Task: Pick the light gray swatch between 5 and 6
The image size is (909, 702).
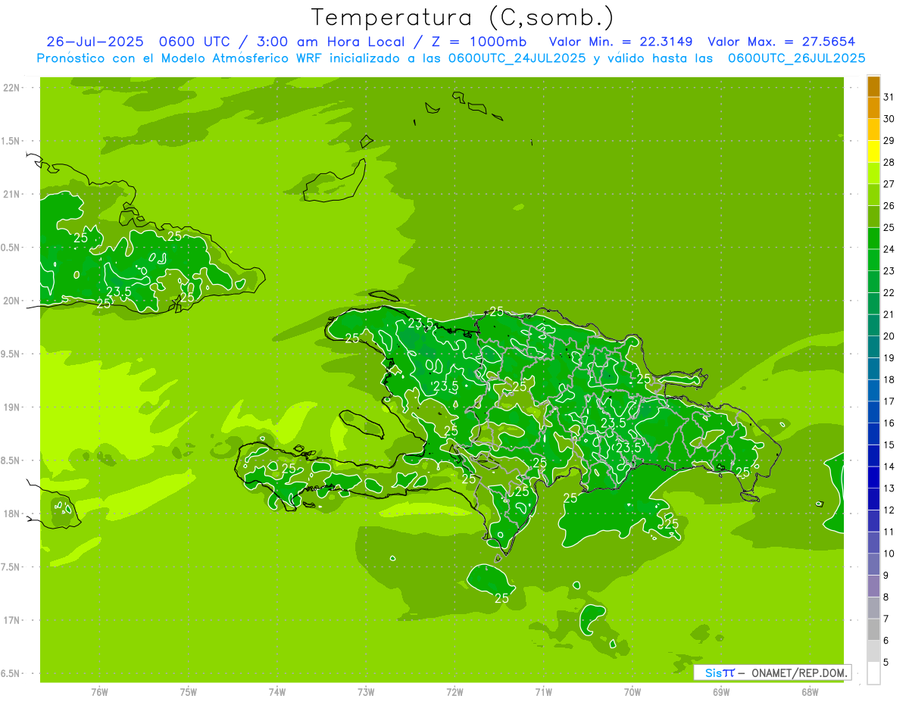Action: click(x=873, y=651)
